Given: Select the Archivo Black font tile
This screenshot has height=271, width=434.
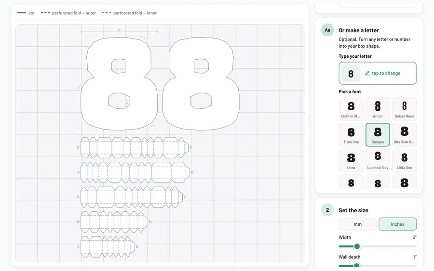Looking at the screenshot, I should (x=351, y=109).
